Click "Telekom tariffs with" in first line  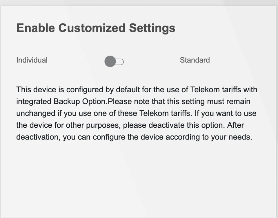click(x=224, y=89)
